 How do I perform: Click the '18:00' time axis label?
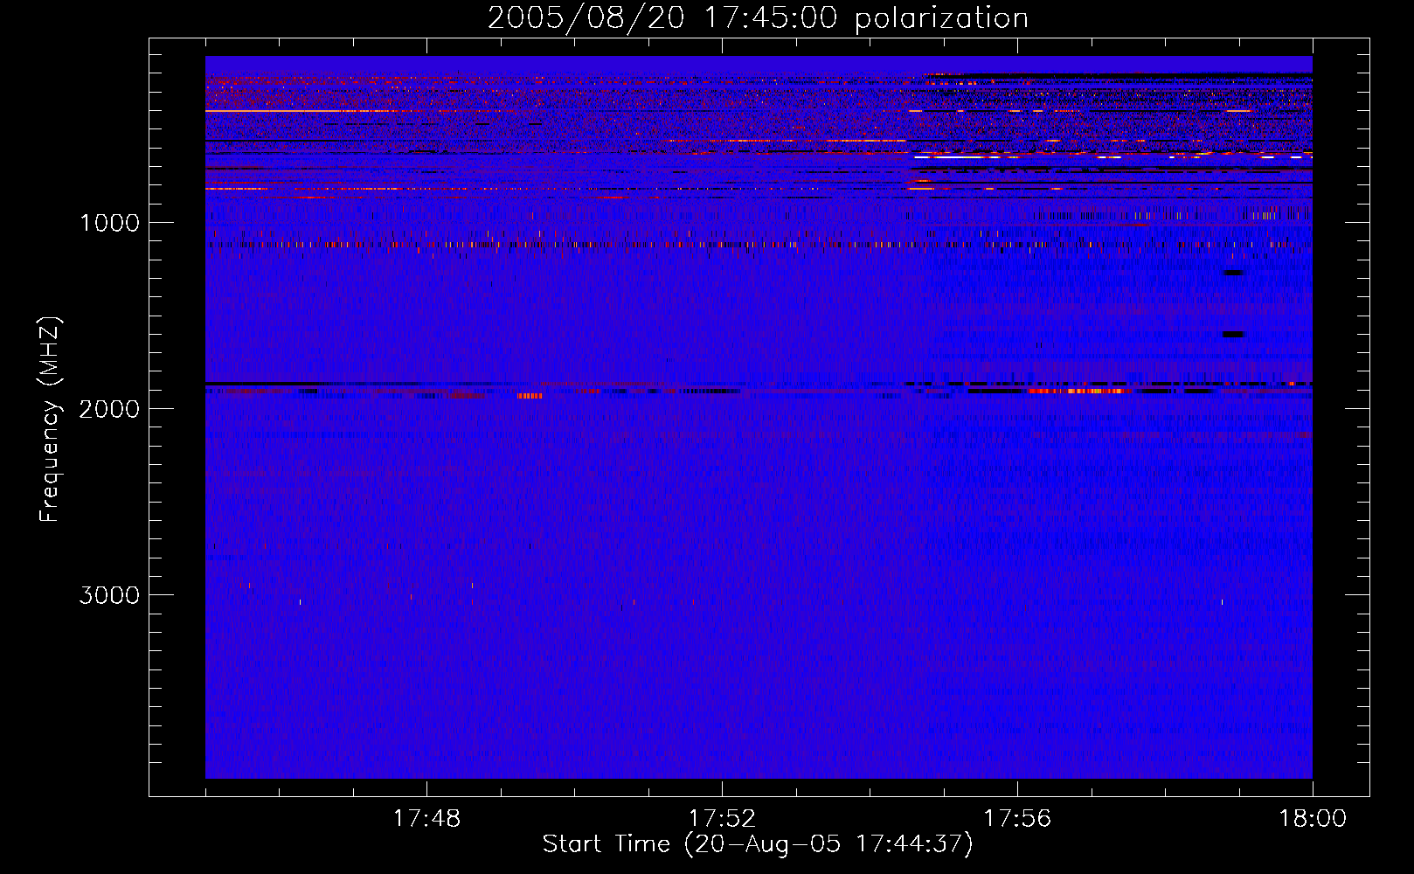1313,819
